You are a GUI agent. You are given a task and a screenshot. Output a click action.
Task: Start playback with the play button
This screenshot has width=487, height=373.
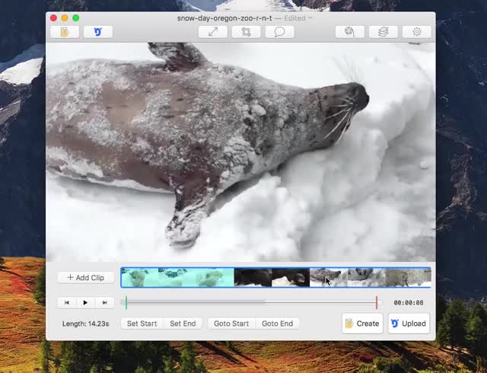(85, 302)
